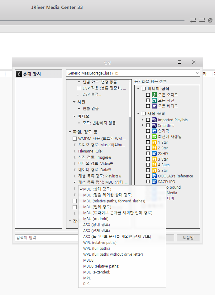The image size is (215, 295).
Task: Collapse the 사진 section
Action: tap(74, 102)
